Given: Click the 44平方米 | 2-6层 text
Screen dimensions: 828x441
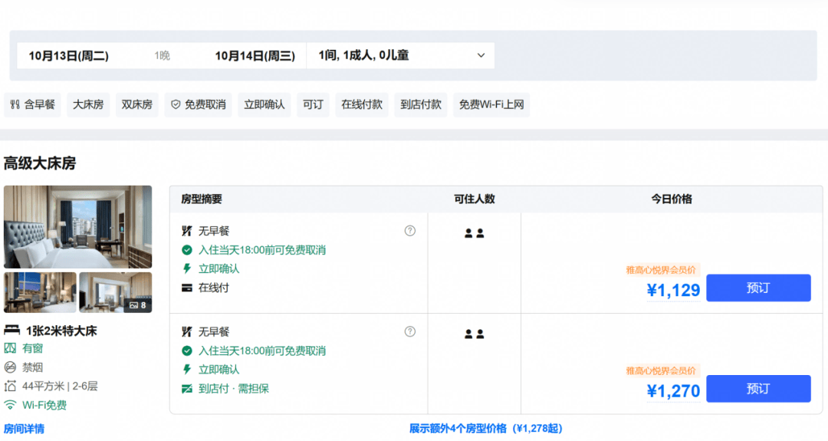Looking at the screenshot, I should [60, 386].
